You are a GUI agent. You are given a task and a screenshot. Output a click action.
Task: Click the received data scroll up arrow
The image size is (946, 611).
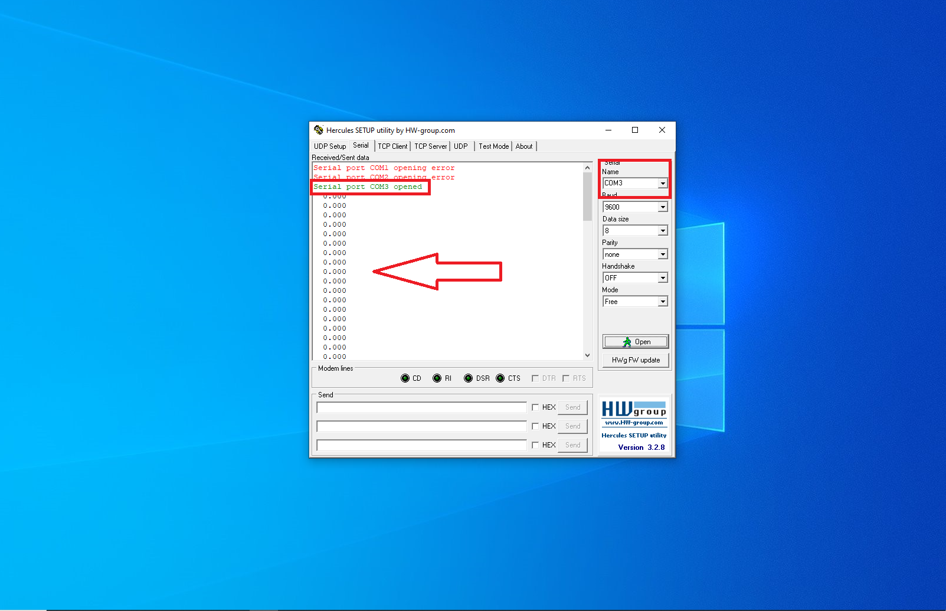tap(587, 168)
